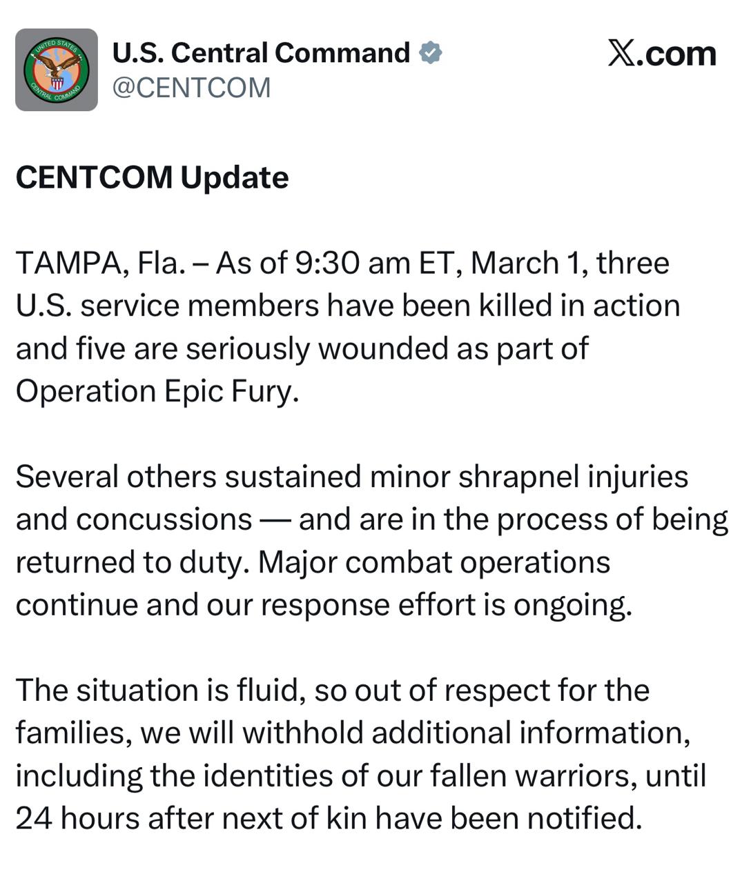Visit the @CENTCOM handle
The image size is (751, 883).
click(x=191, y=88)
